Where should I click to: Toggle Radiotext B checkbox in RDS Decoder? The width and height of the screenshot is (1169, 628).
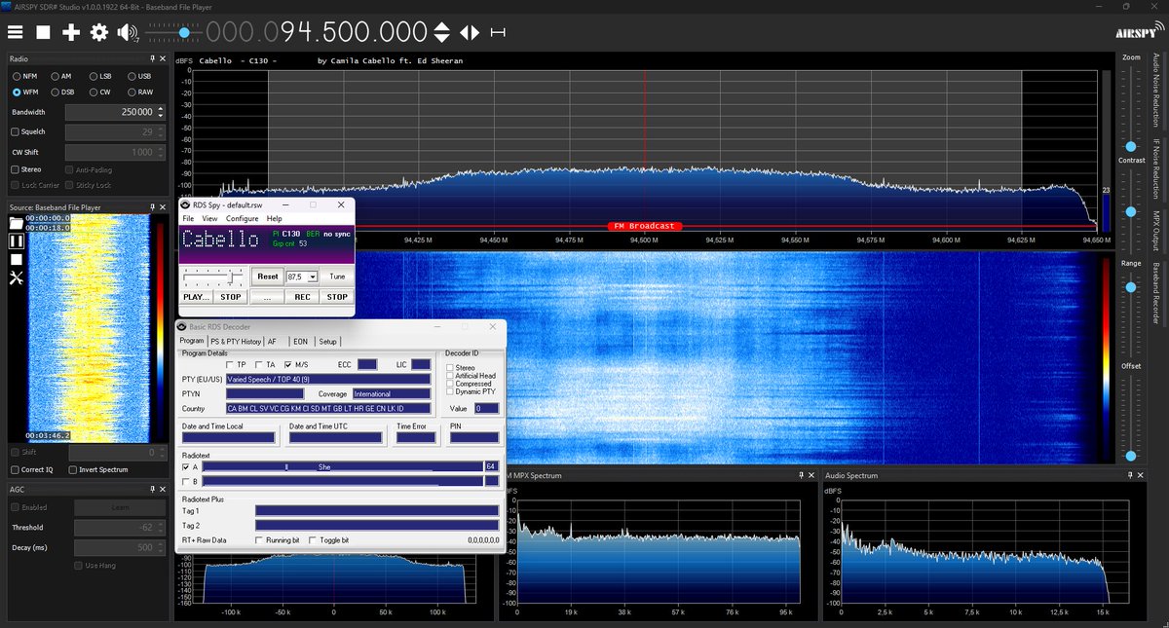(186, 482)
